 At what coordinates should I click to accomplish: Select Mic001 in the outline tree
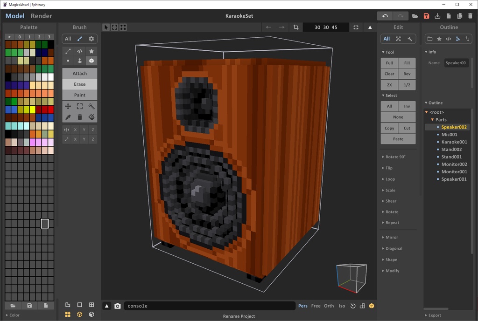pyautogui.click(x=450, y=135)
